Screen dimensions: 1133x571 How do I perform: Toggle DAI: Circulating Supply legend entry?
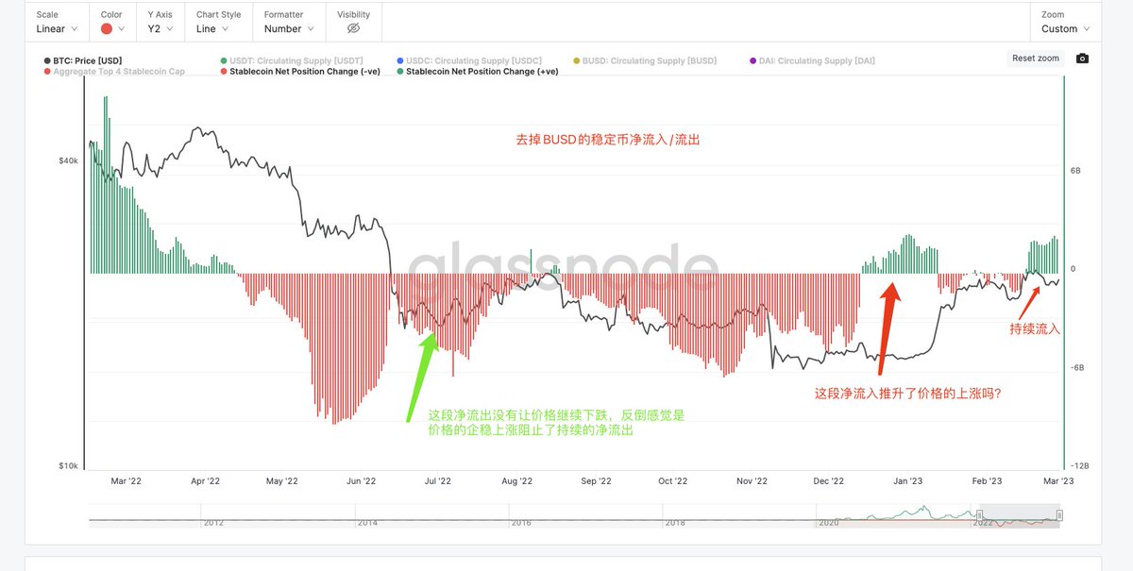click(x=811, y=60)
